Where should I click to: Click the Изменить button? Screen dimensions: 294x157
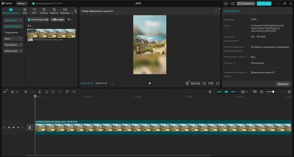point(283,84)
